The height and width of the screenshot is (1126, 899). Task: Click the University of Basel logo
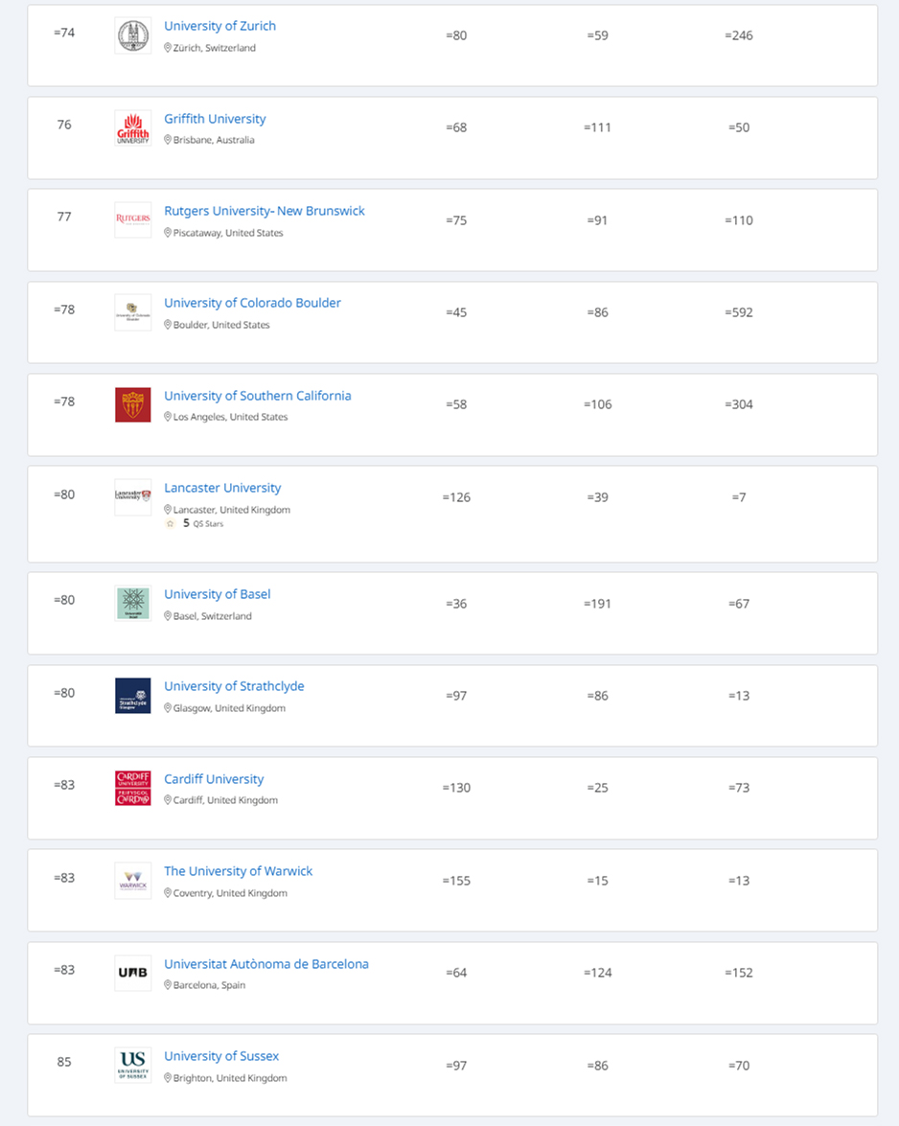click(x=132, y=603)
